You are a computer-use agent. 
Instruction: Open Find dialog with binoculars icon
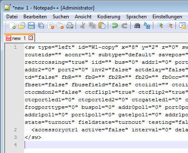137,25
